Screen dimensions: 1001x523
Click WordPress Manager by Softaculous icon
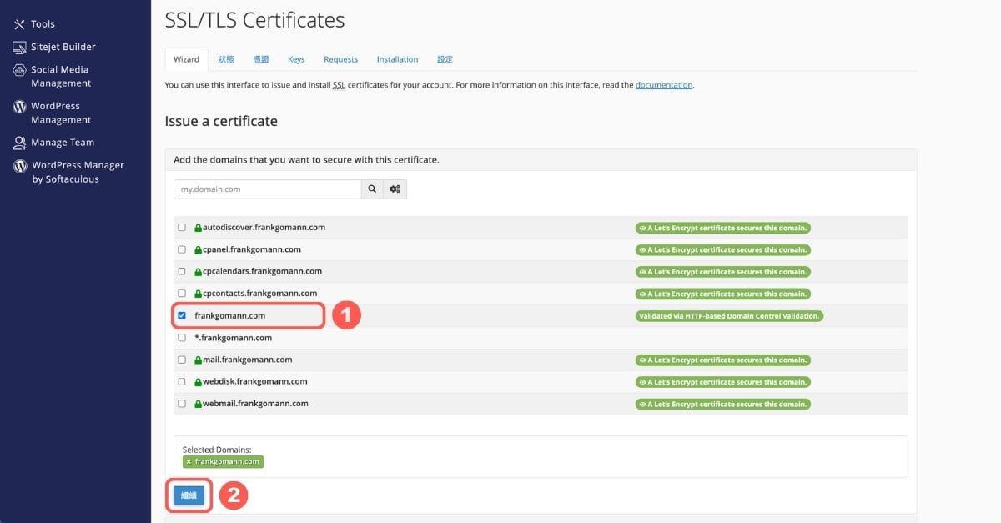pyautogui.click(x=19, y=166)
